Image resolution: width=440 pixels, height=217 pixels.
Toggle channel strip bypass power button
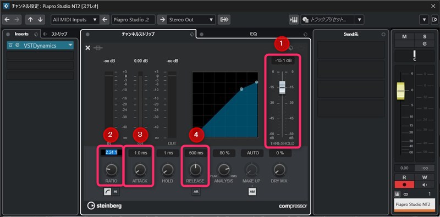coord(87,34)
